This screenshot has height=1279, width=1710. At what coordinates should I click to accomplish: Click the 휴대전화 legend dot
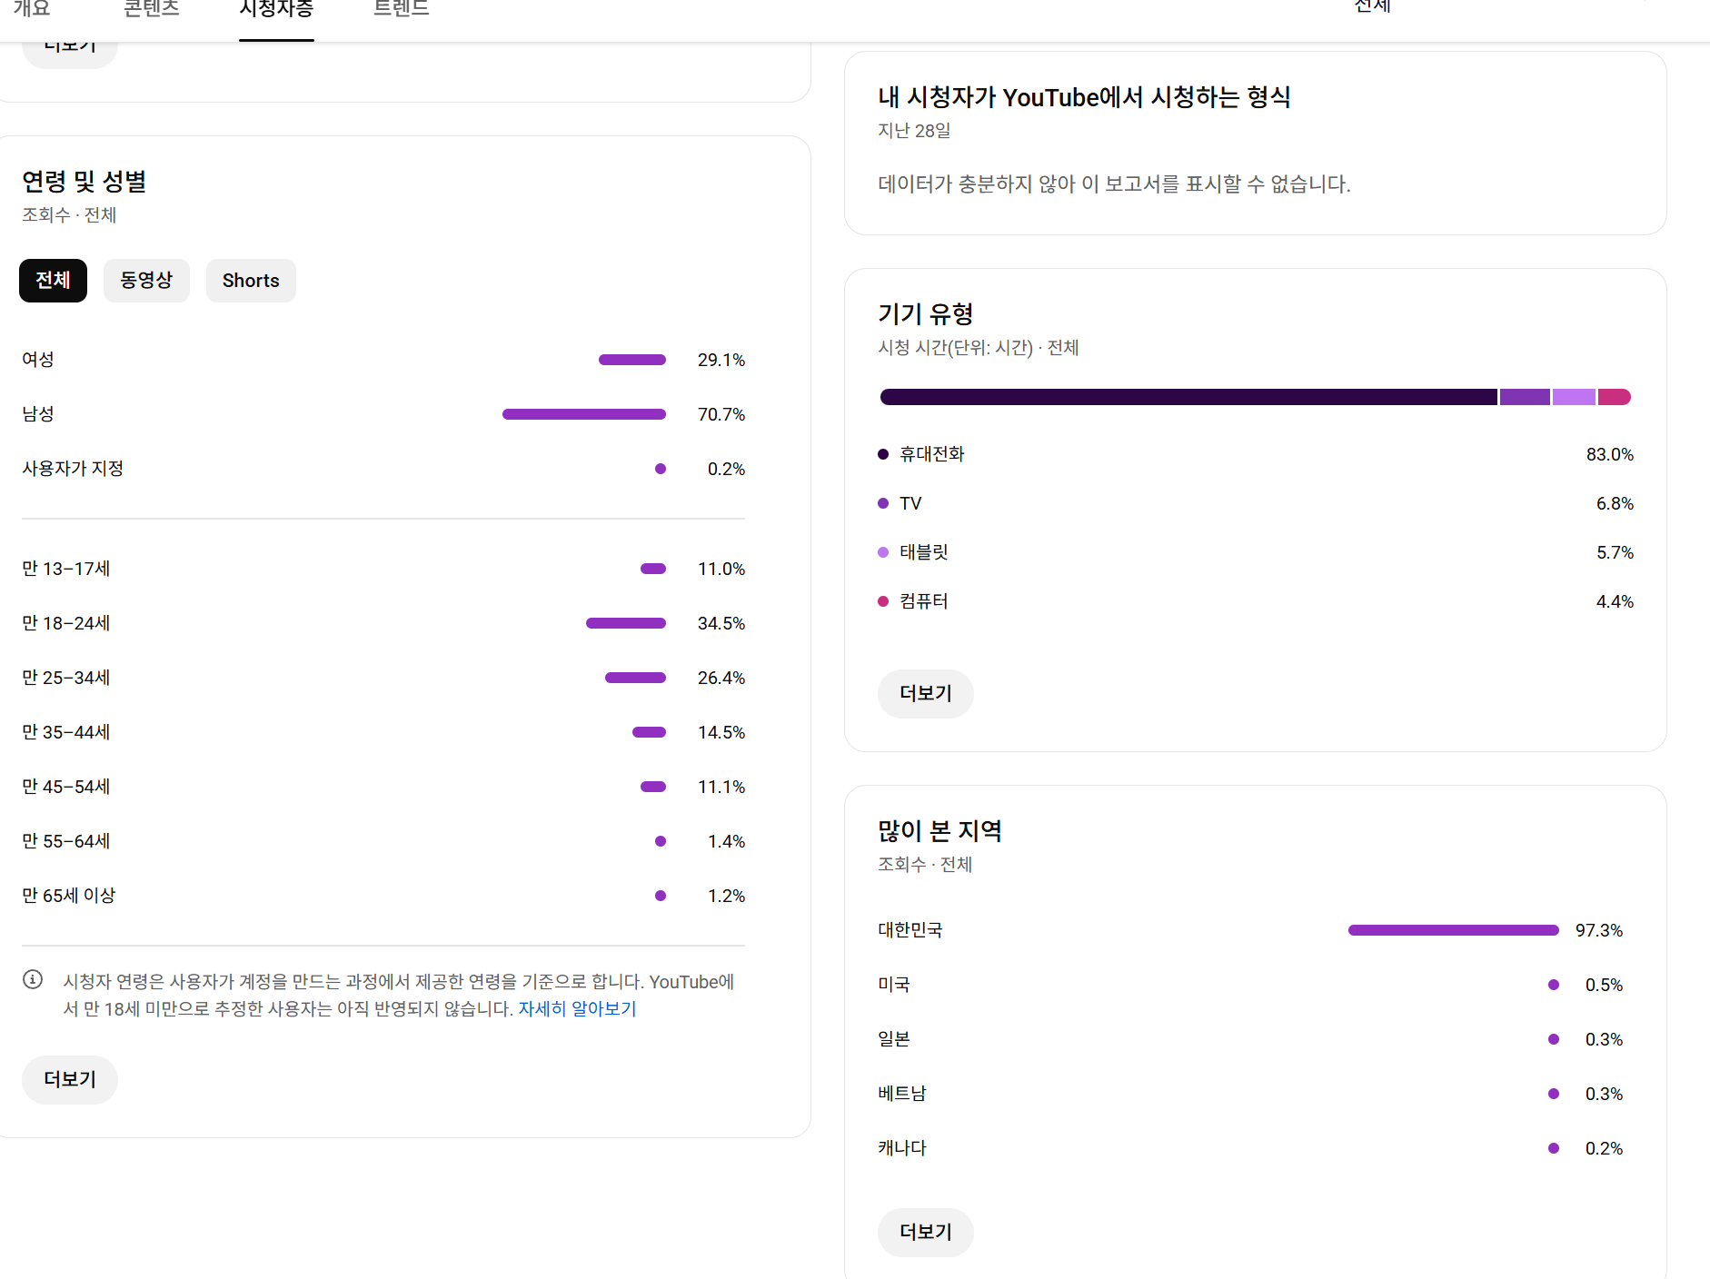(883, 454)
